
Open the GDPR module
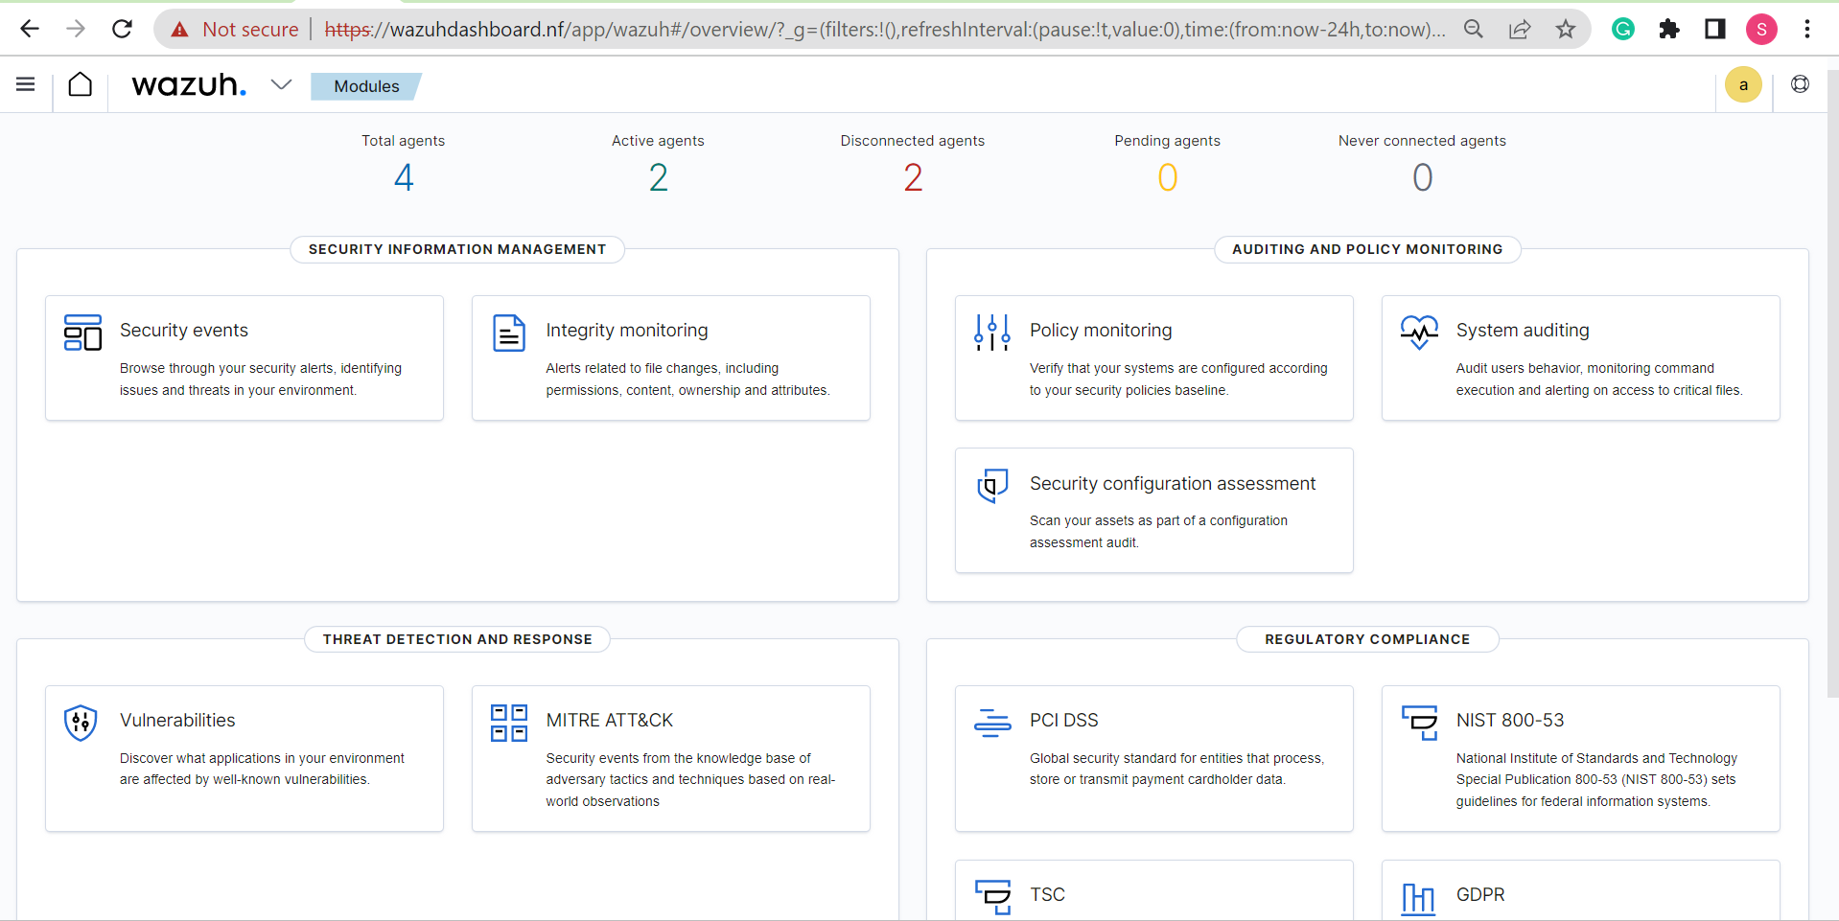coord(1581,891)
